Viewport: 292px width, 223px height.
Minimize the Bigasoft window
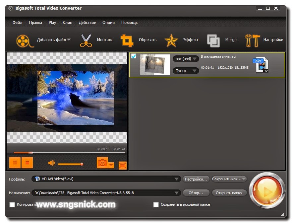coord(260,8)
